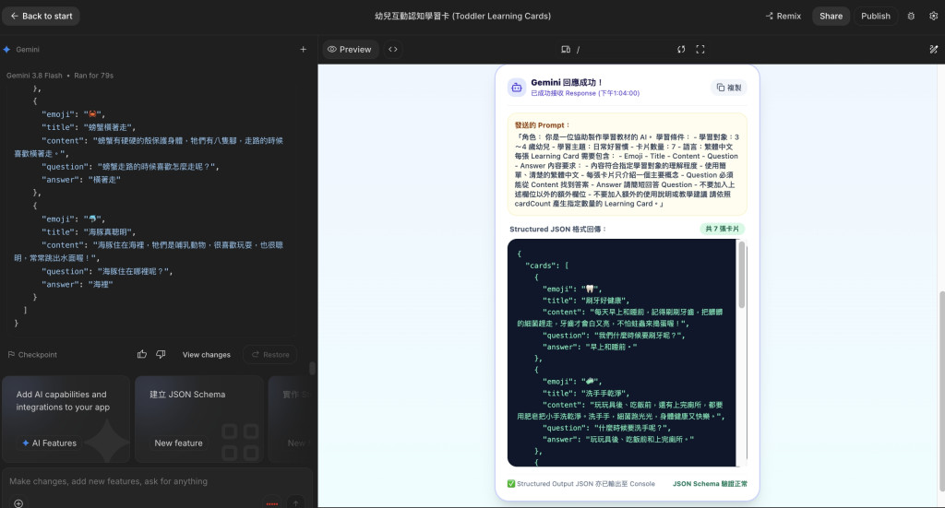Click the Structured JSON 格式回傳 label
Image resolution: width=945 pixels, height=508 pixels.
point(557,229)
